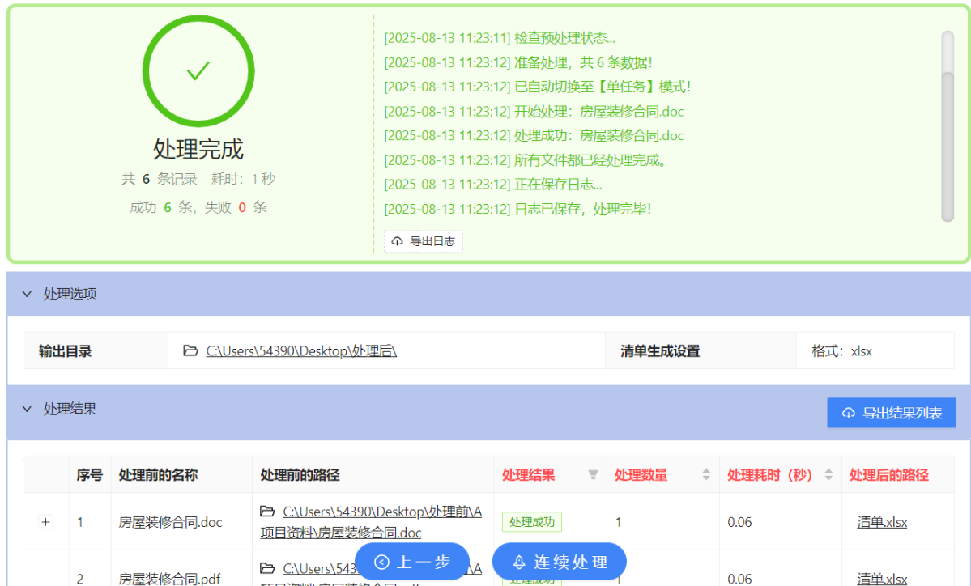The height and width of the screenshot is (586, 971).
Task: Open output directory C:\Users\54390\Desktop\处理后\ link
Action: point(300,351)
